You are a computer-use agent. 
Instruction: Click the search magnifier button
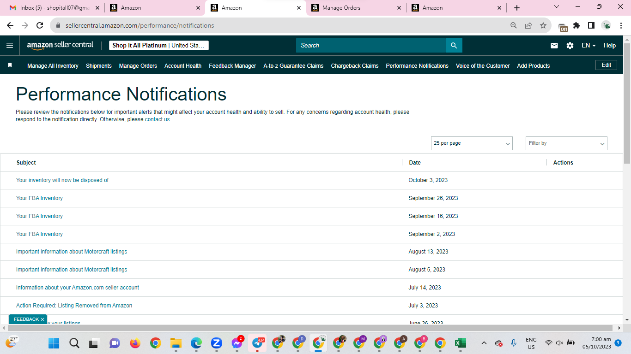point(454,46)
